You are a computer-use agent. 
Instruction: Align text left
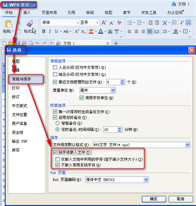point(129,31)
